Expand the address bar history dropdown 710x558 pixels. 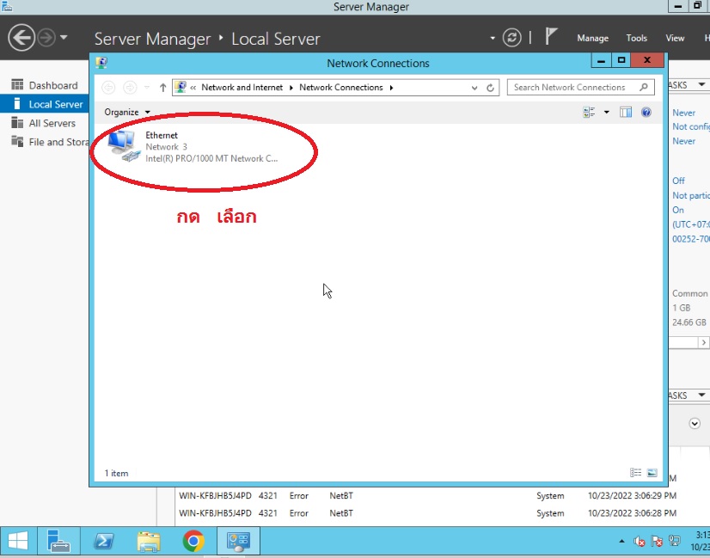(474, 88)
